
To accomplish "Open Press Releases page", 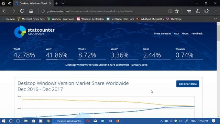I will tap(162, 34).
